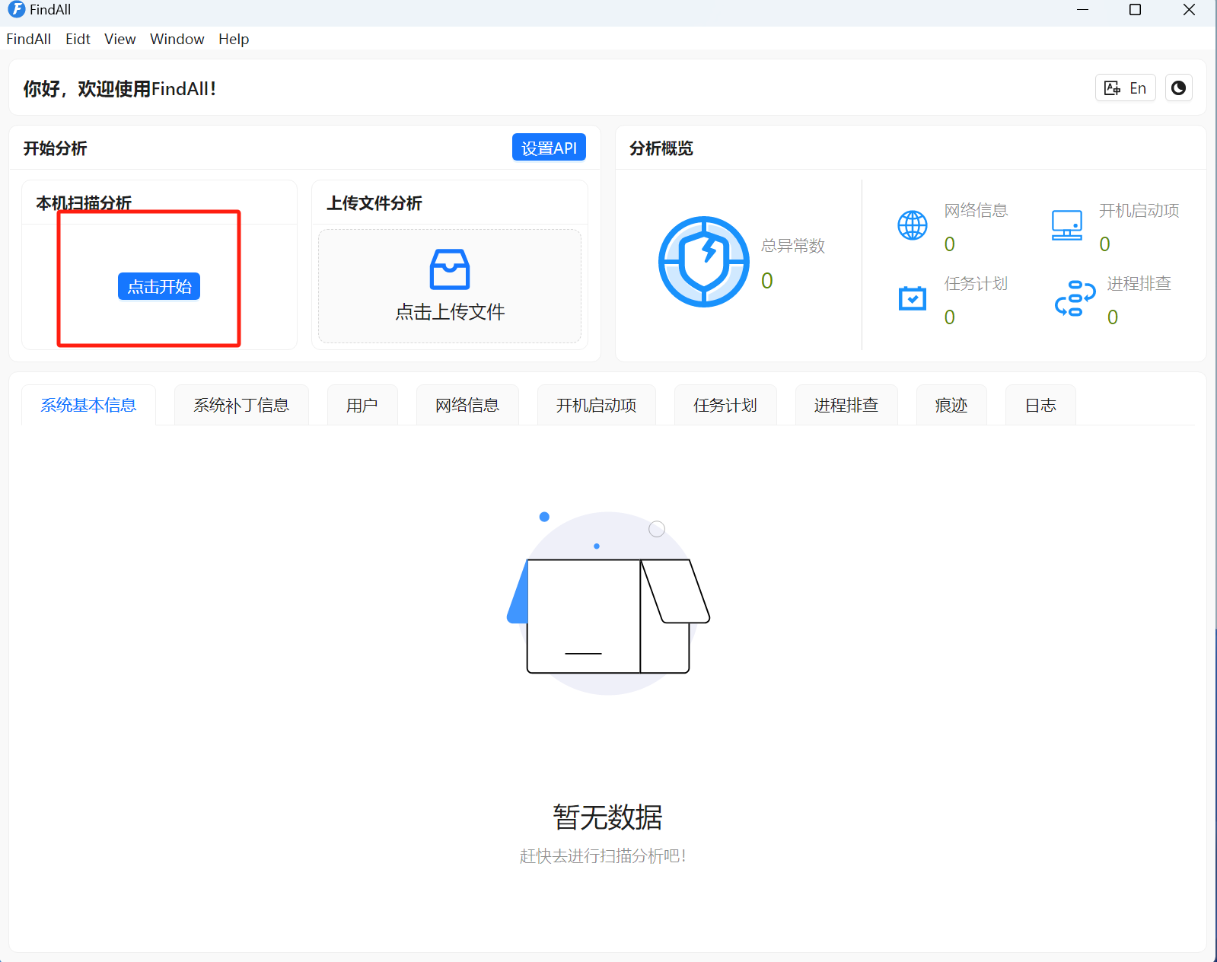The height and width of the screenshot is (962, 1217).
Task: Click the 你好，欢迎使用FindAll greeting
Action: 119,89
